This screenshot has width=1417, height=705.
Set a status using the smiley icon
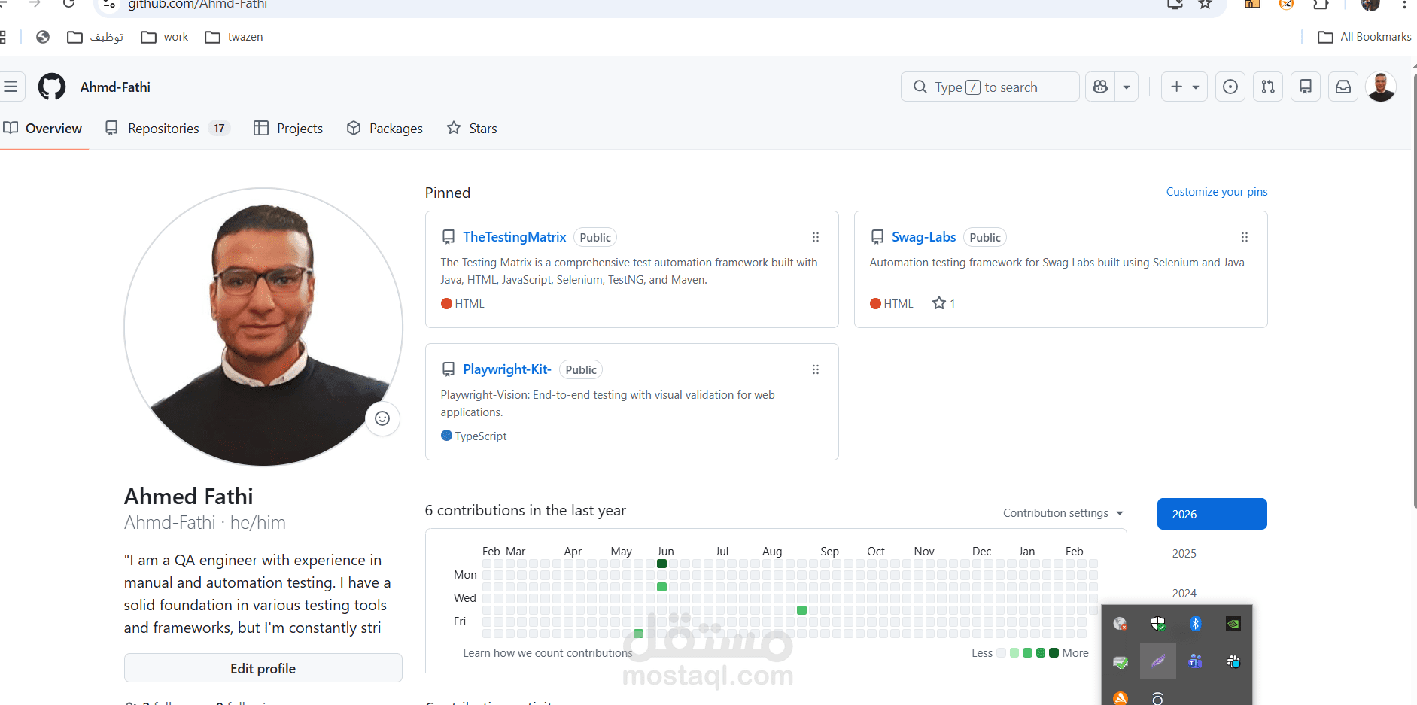click(382, 418)
